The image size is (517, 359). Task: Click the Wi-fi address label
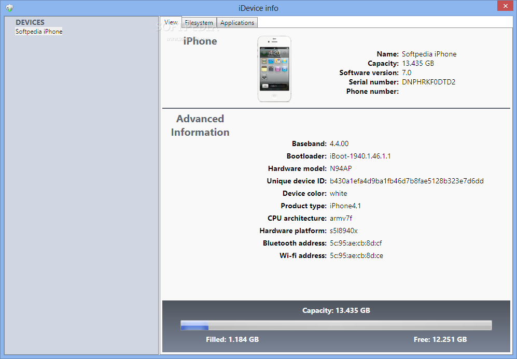click(x=303, y=255)
